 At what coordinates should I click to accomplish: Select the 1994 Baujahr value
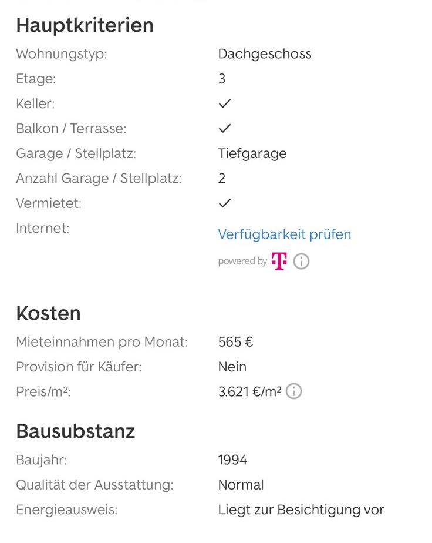click(232, 460)
